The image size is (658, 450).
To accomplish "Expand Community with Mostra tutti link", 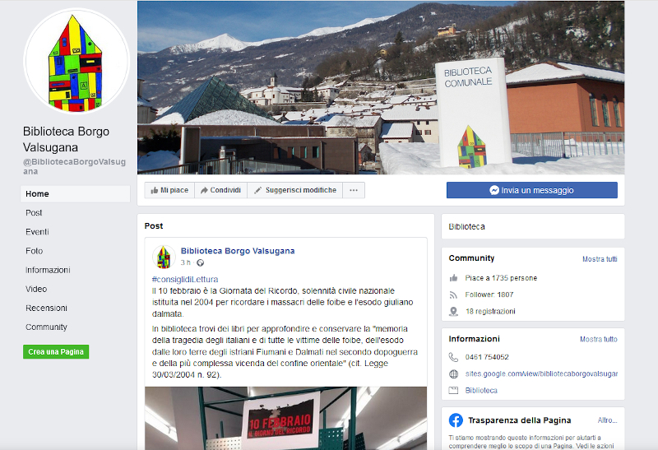I will pyautogui.click(x=600, y=259).
